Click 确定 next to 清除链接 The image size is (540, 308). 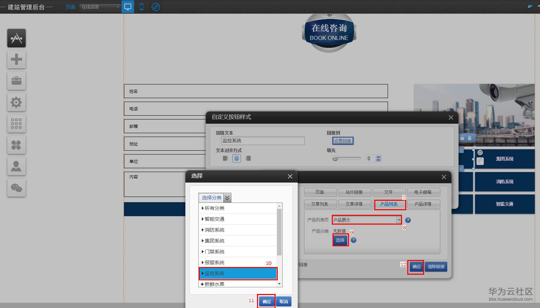pos(416,267)
